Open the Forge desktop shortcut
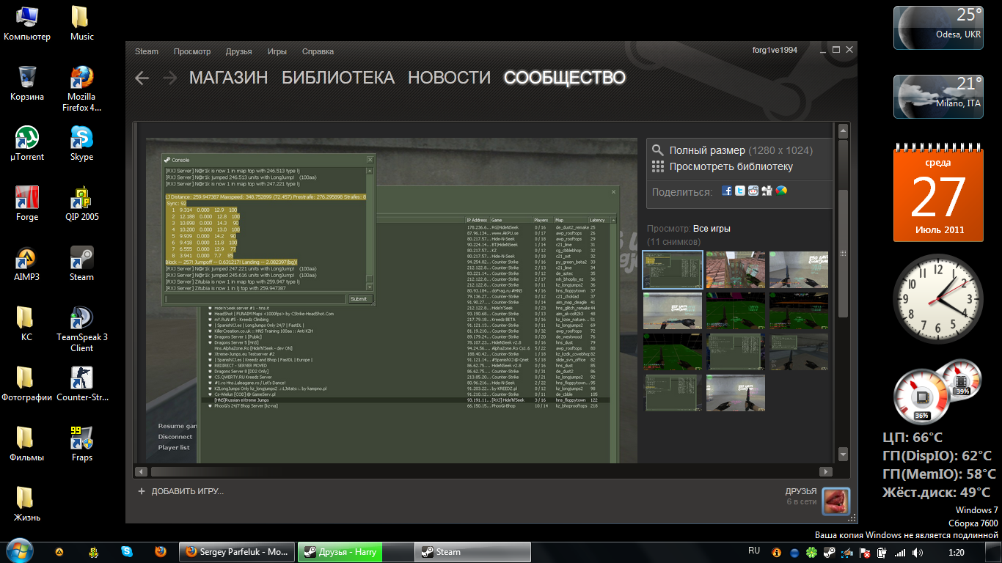1002x563 pixels. pyautogui.click(x=27, y=203)
